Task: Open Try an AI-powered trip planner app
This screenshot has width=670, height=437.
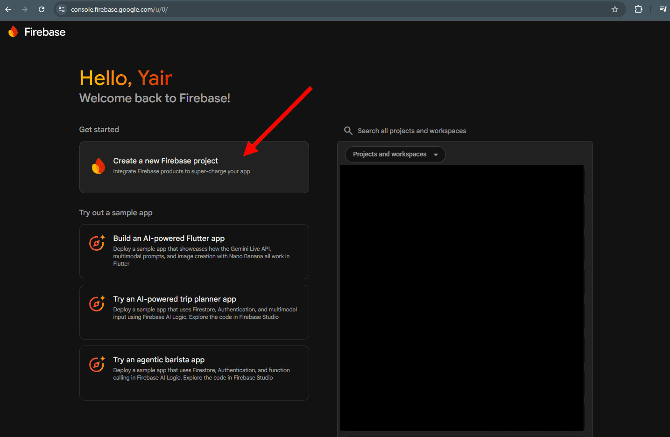Action: [x=194, y=312]
